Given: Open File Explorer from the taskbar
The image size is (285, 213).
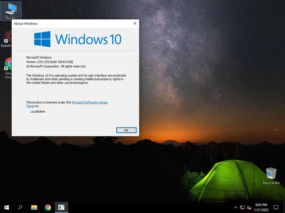Looking at the screenshot, I should [x=34, y=207].
